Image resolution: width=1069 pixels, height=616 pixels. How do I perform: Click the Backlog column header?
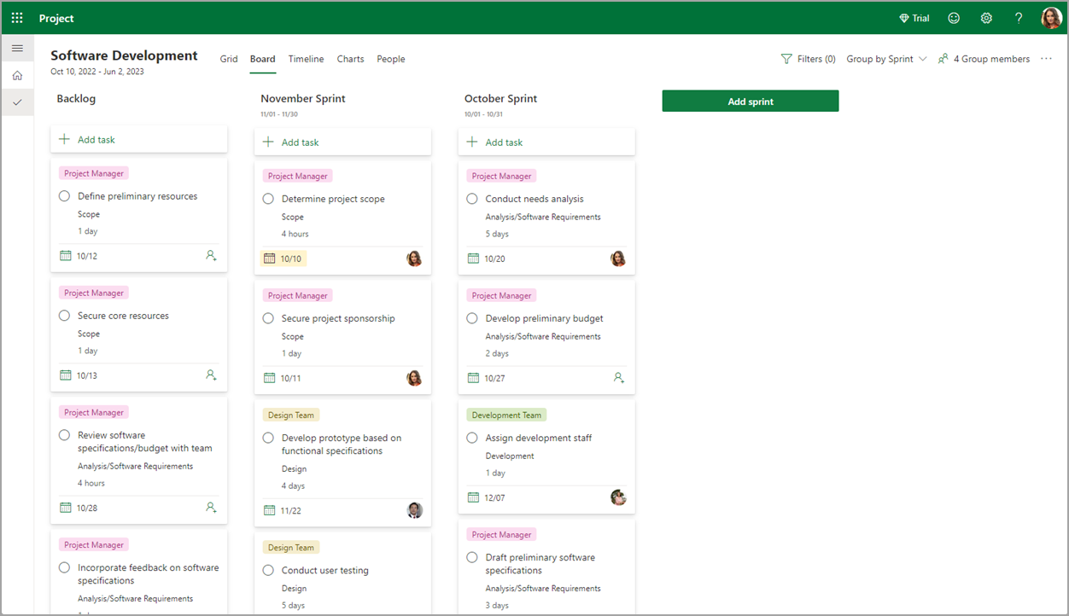76,99
